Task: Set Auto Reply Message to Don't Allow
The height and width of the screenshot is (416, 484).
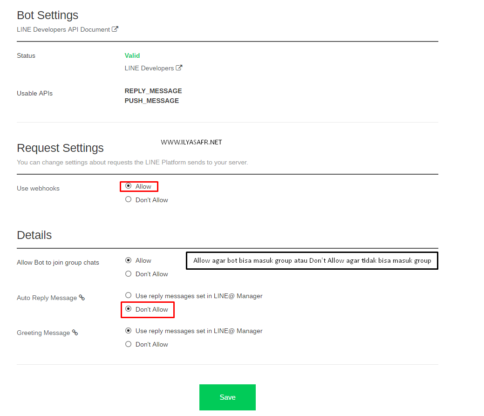Action: click(129, 309)
